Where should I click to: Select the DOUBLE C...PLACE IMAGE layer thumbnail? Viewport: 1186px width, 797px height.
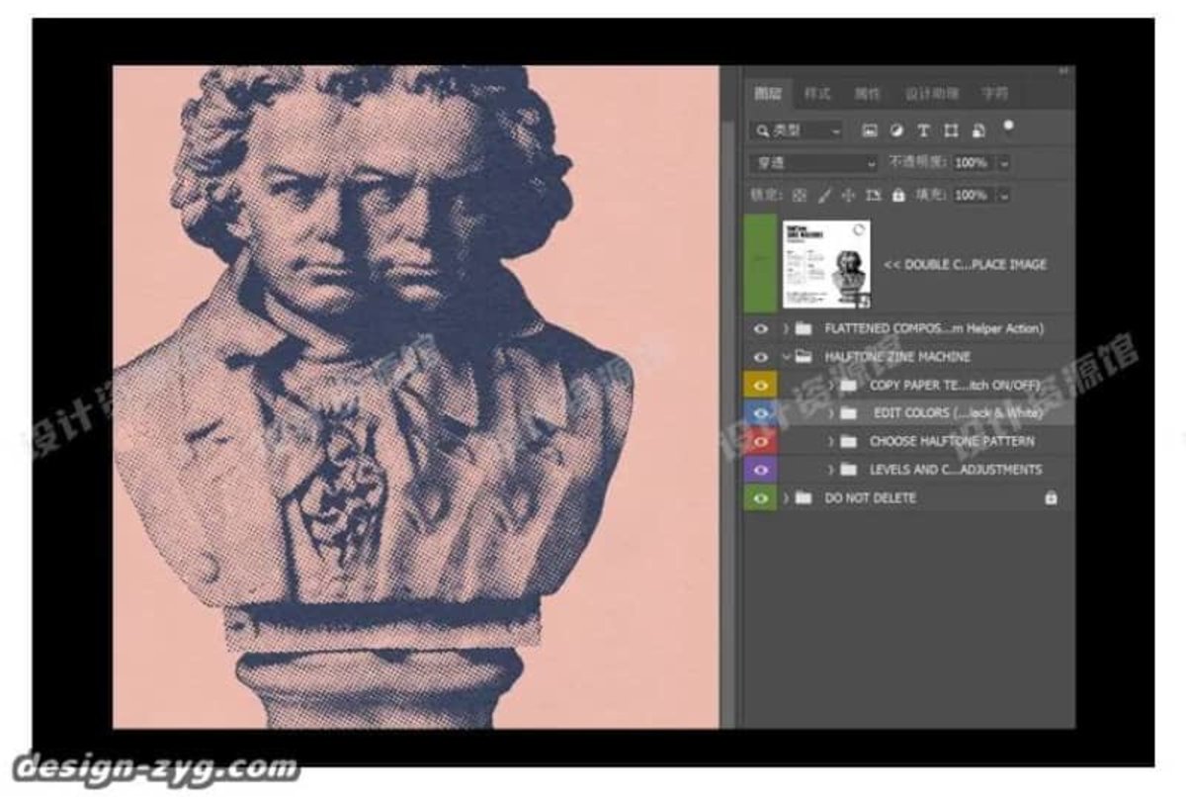(827, 264)
